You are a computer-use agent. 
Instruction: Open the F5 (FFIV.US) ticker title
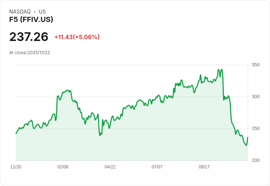(x=31, y=20)
